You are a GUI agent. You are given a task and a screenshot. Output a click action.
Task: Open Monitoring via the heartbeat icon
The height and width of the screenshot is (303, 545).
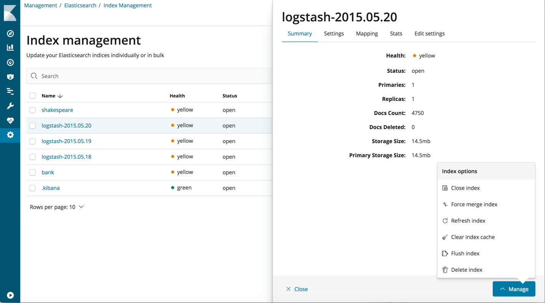tap(10, 120)
